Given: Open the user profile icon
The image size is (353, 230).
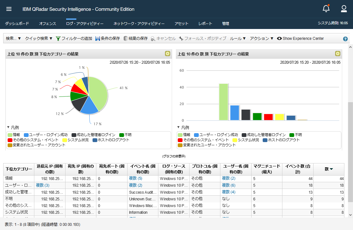Looking at the screenshot, I should 344,9.
